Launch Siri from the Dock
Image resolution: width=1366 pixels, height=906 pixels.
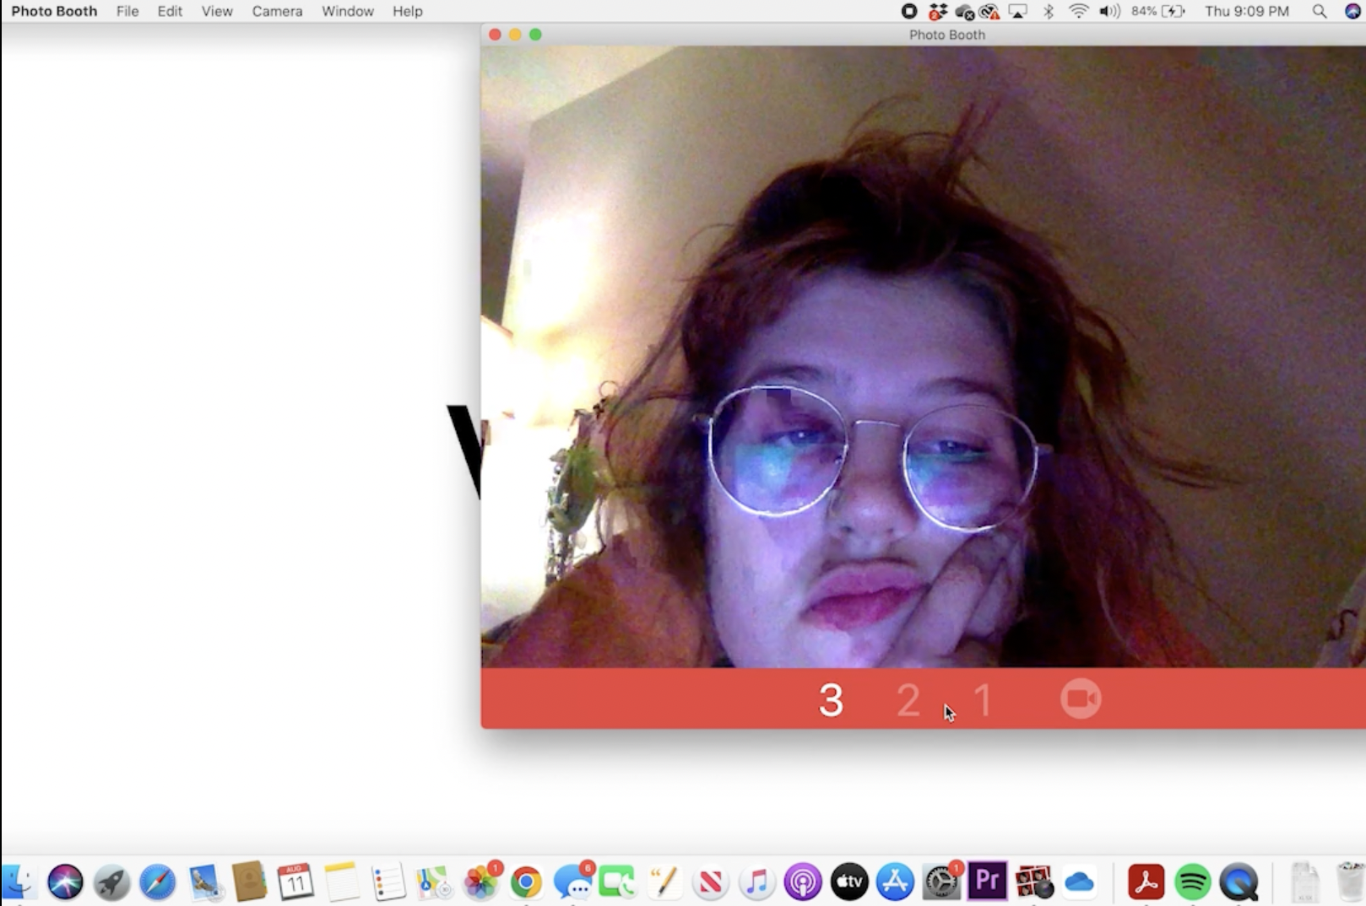point(65,882)
